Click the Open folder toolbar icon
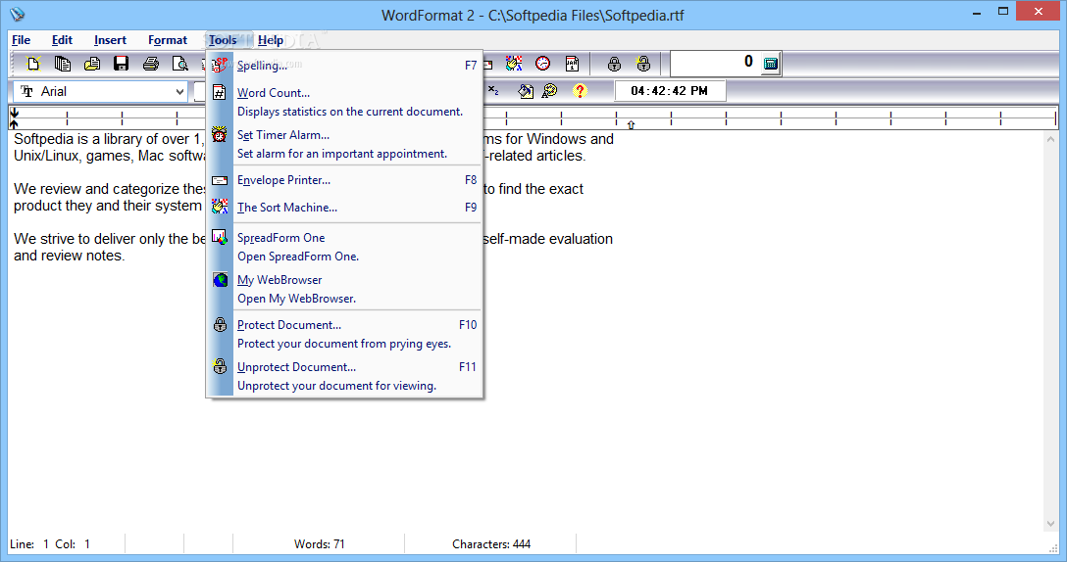 pyautogui.click(x=92, y=64)
